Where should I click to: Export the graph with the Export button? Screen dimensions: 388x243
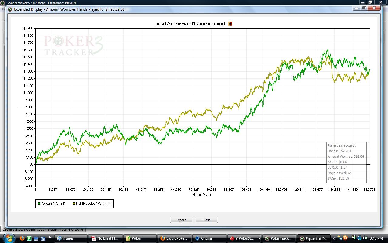click(x=181, y=220)
